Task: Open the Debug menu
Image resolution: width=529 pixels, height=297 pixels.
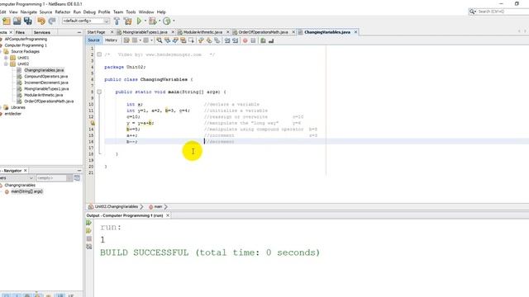Action: [x=89, y=12]
